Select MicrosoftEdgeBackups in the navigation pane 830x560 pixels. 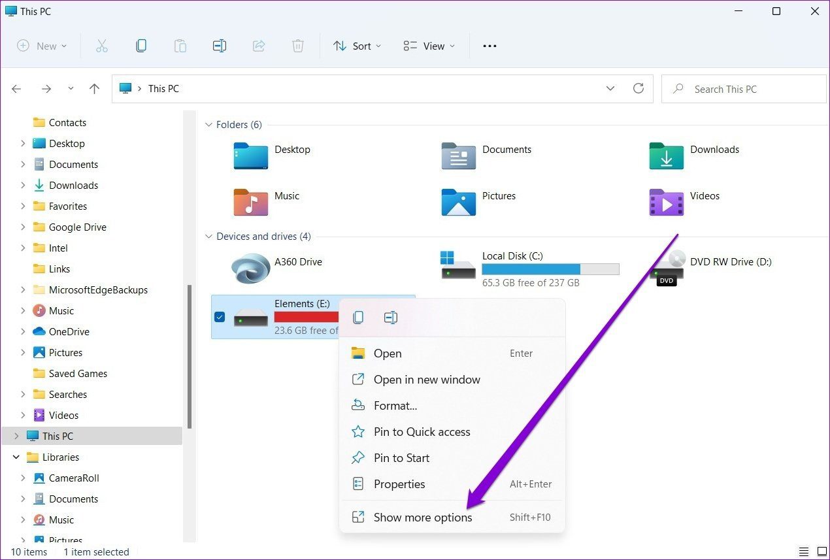coord(98,290)
